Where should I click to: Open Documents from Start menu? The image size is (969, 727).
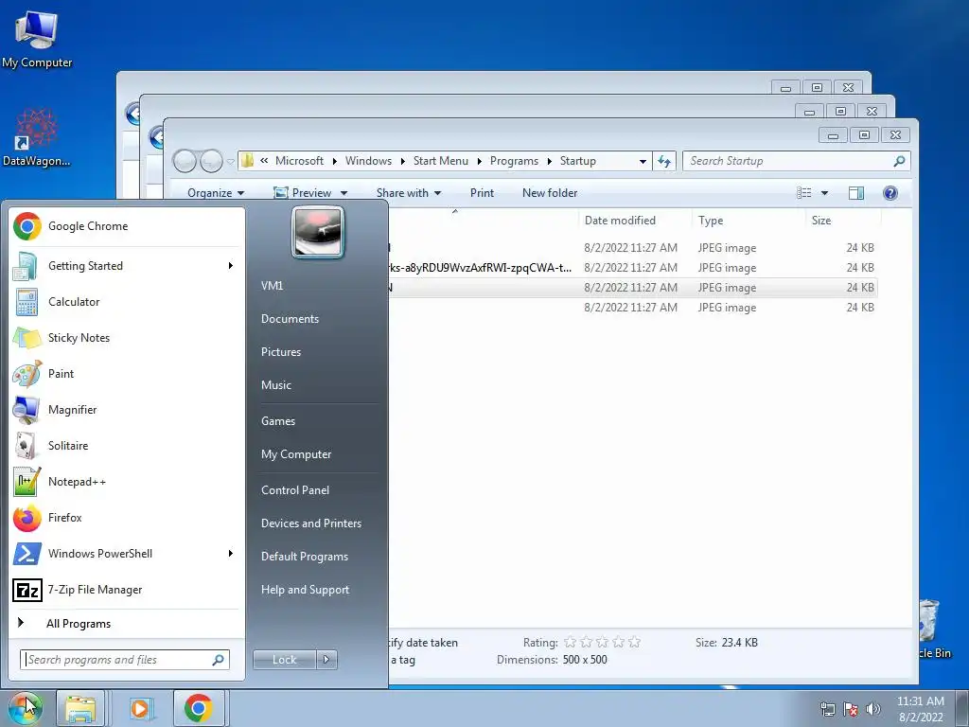click(x=290, y=319)
